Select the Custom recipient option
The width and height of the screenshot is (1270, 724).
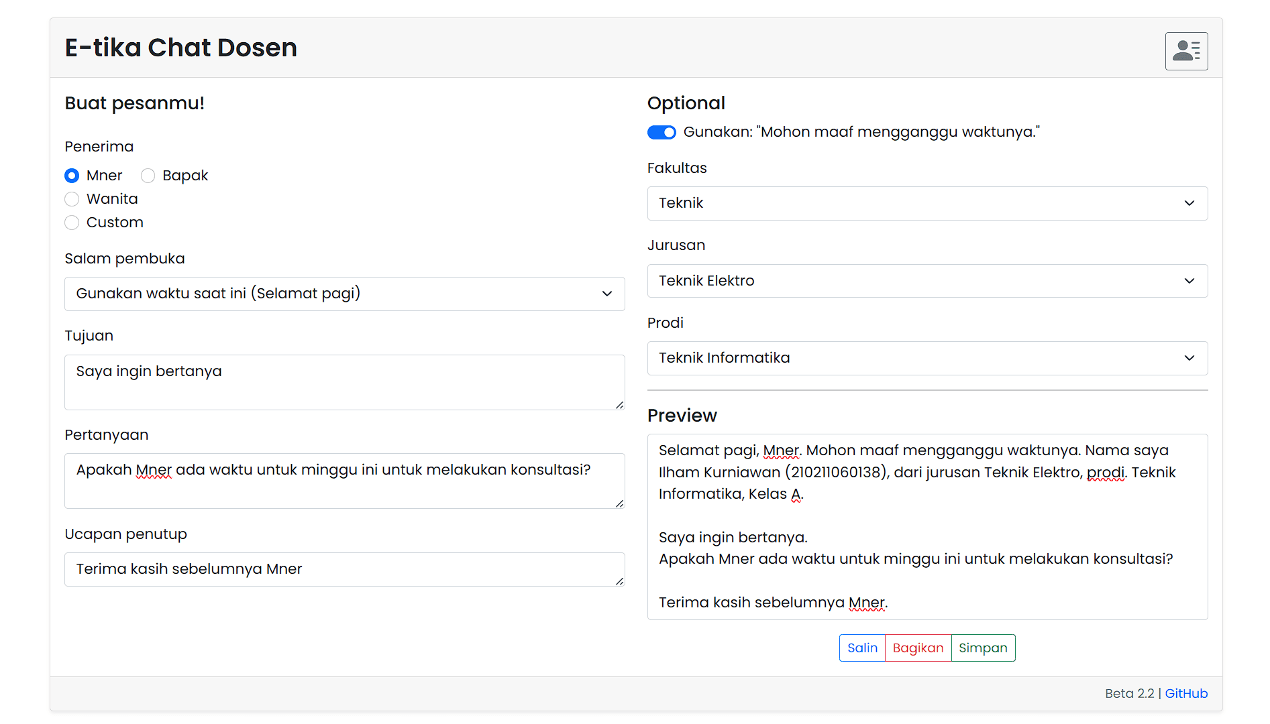coord(72,223)
